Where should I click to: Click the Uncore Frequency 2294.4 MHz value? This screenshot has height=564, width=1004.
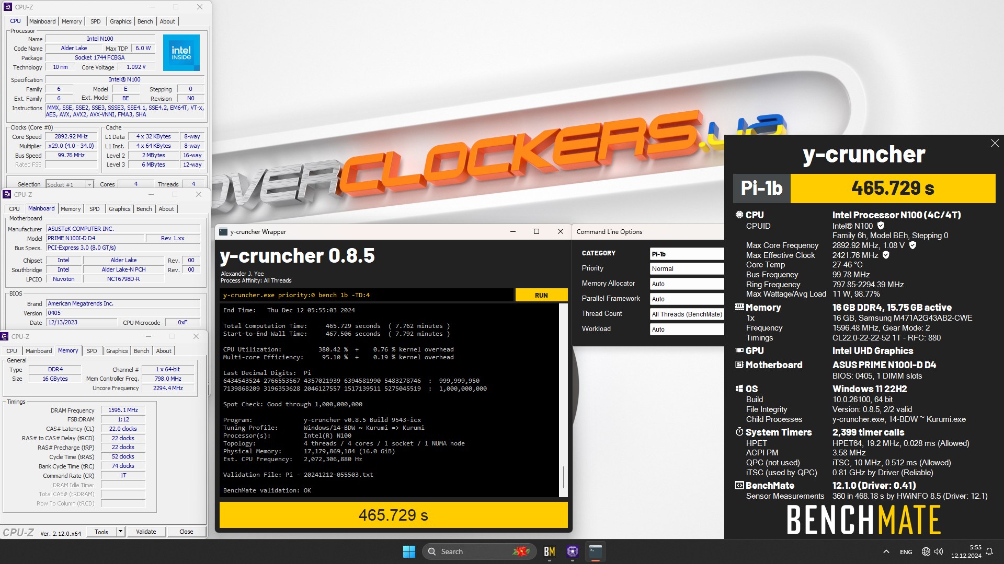(x=168, y=388)
